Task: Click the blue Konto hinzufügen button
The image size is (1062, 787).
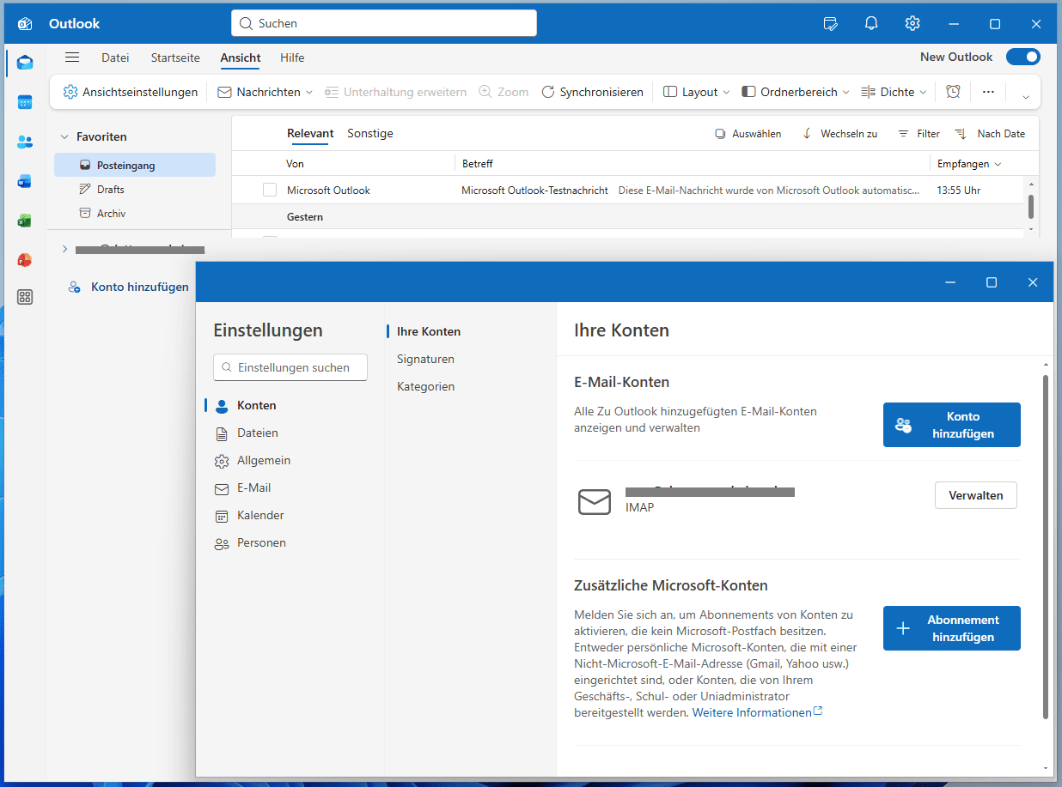Action: [952, 425]
